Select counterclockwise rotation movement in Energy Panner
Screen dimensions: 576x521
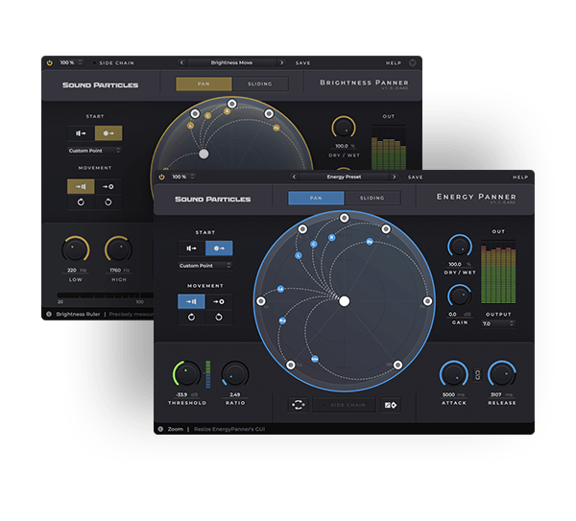219,319
